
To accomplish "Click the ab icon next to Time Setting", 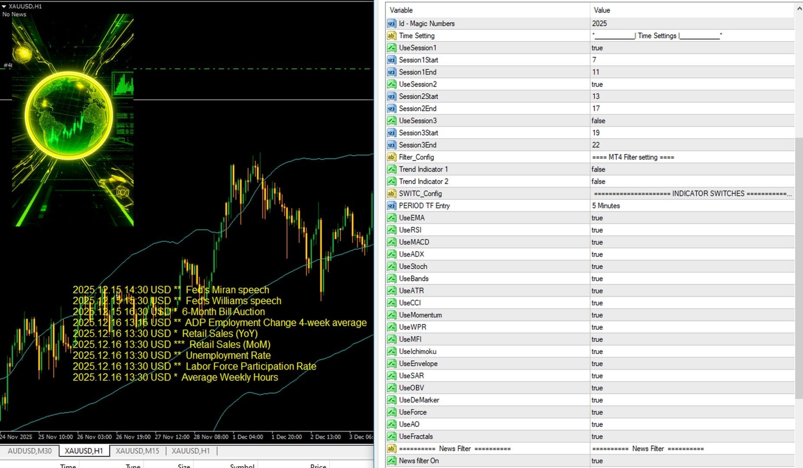I will pyautogui.click(x=391, y=36).
